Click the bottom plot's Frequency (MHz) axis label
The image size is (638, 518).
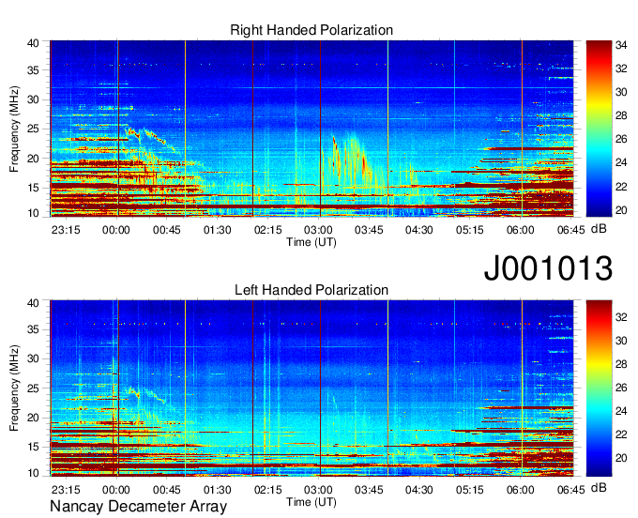[14, 388]
